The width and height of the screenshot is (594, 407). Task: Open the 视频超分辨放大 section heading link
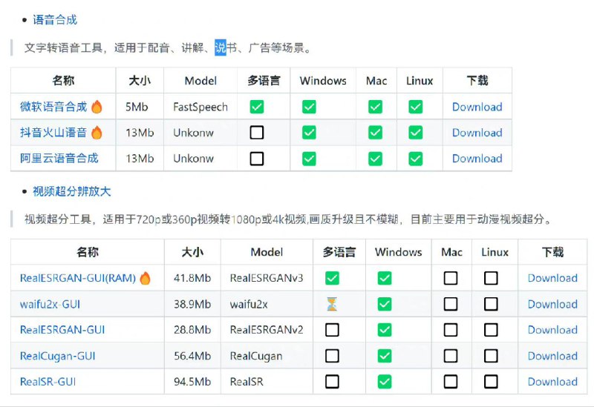[x=71, y=191]
